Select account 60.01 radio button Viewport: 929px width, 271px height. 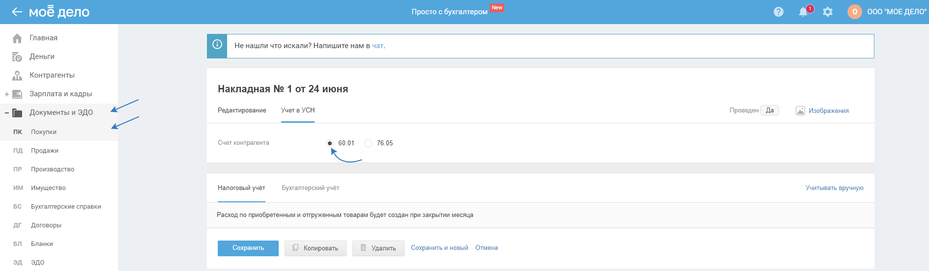329,143
